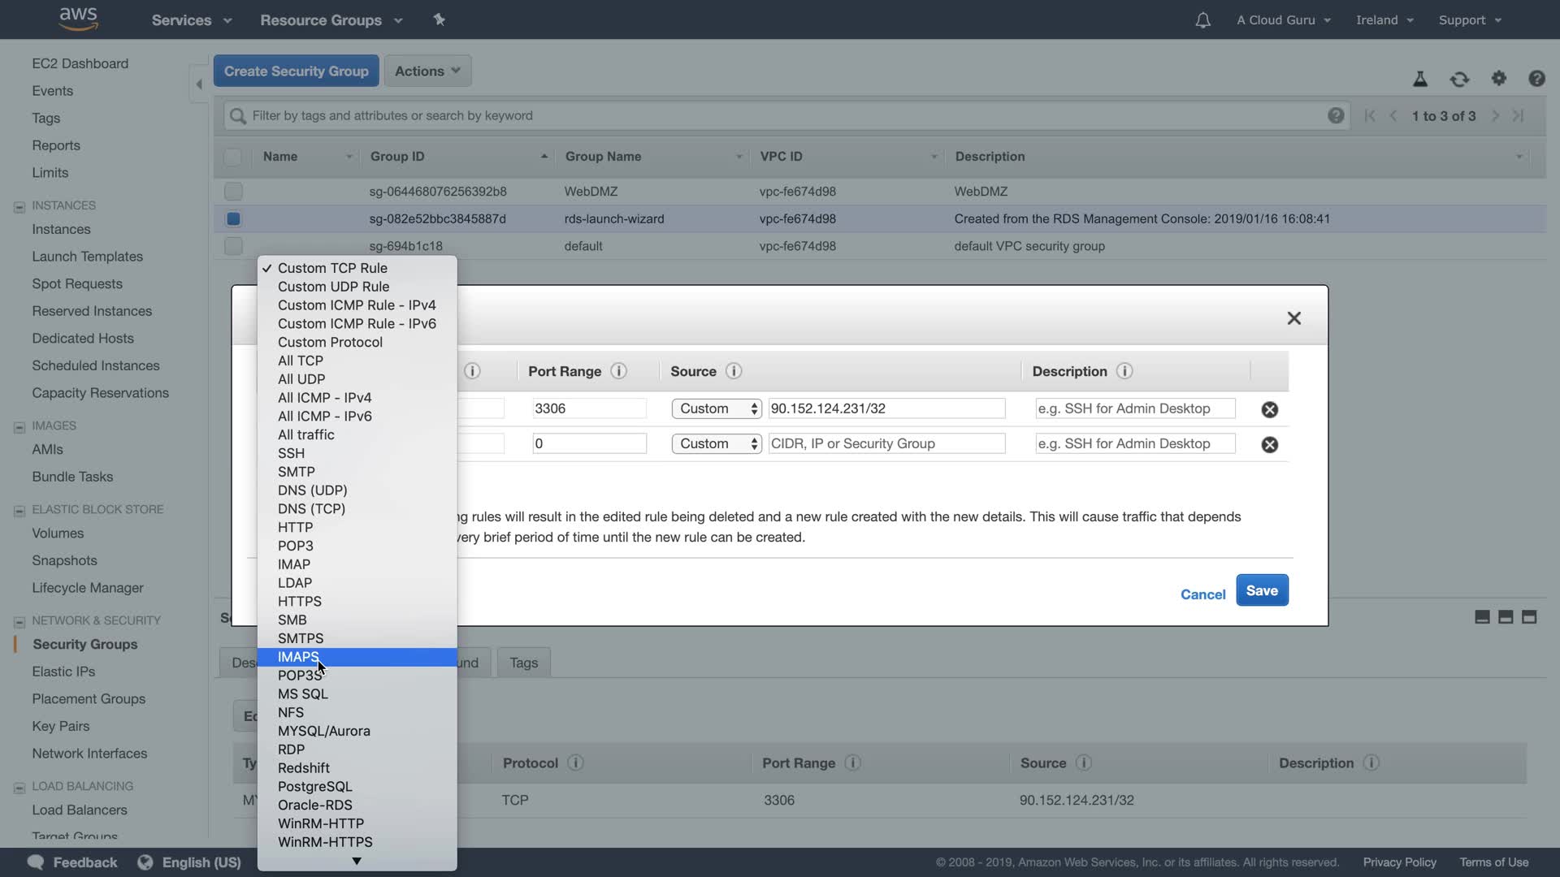Click the Cancel link in dialog
This screenshot has height=877, width=1560.
point(1202,594)
